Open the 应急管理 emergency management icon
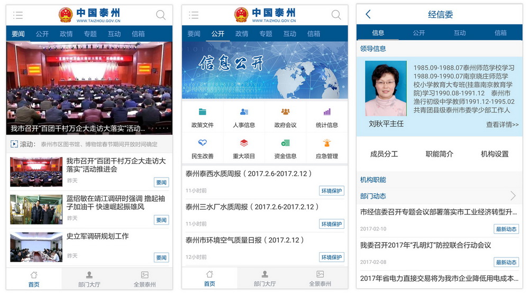The image size is (529, 294). [x=327, y=143]
